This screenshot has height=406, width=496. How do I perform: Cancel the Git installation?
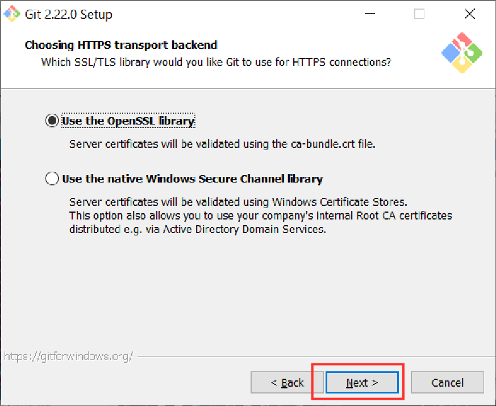(447, 383)
